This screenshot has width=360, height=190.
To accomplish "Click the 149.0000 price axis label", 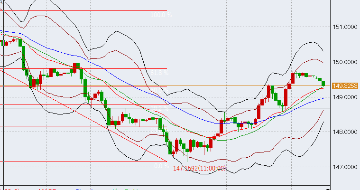I will click(x=344, y=97).
